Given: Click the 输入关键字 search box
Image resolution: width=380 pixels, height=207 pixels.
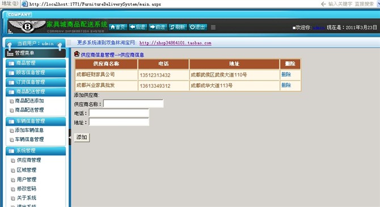Looking at the screenshot, I should point(351,4).
